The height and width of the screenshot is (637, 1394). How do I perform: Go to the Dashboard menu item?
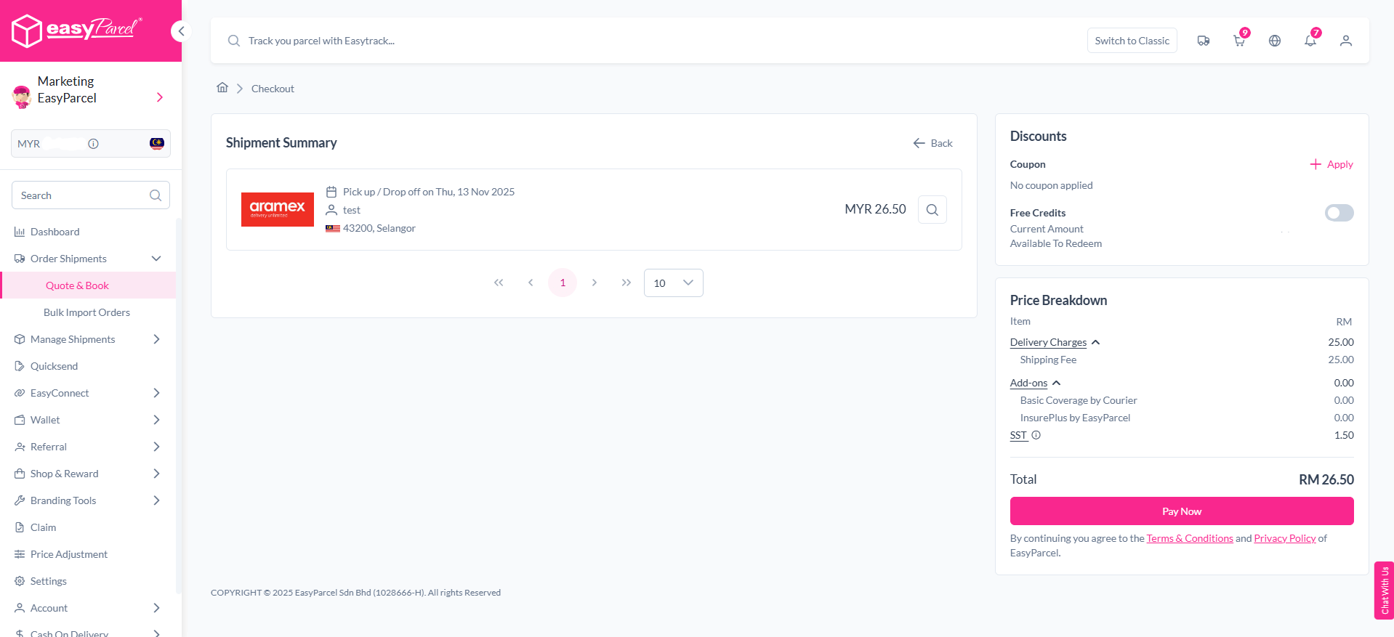click(x=55, y=232)
